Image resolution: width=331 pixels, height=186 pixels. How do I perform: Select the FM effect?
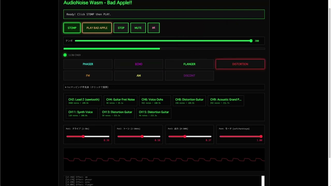point(88,75)
